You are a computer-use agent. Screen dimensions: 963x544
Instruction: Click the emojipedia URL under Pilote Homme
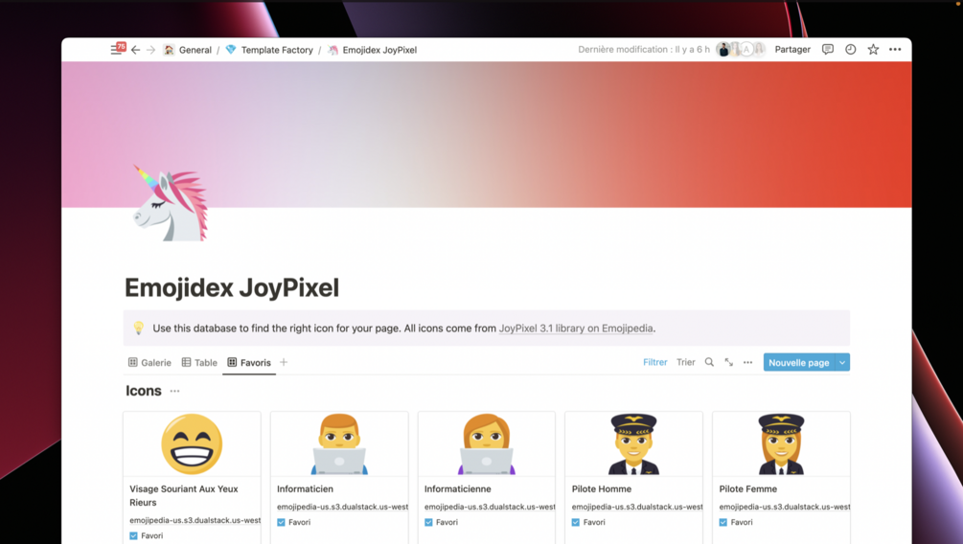(637, 507)
